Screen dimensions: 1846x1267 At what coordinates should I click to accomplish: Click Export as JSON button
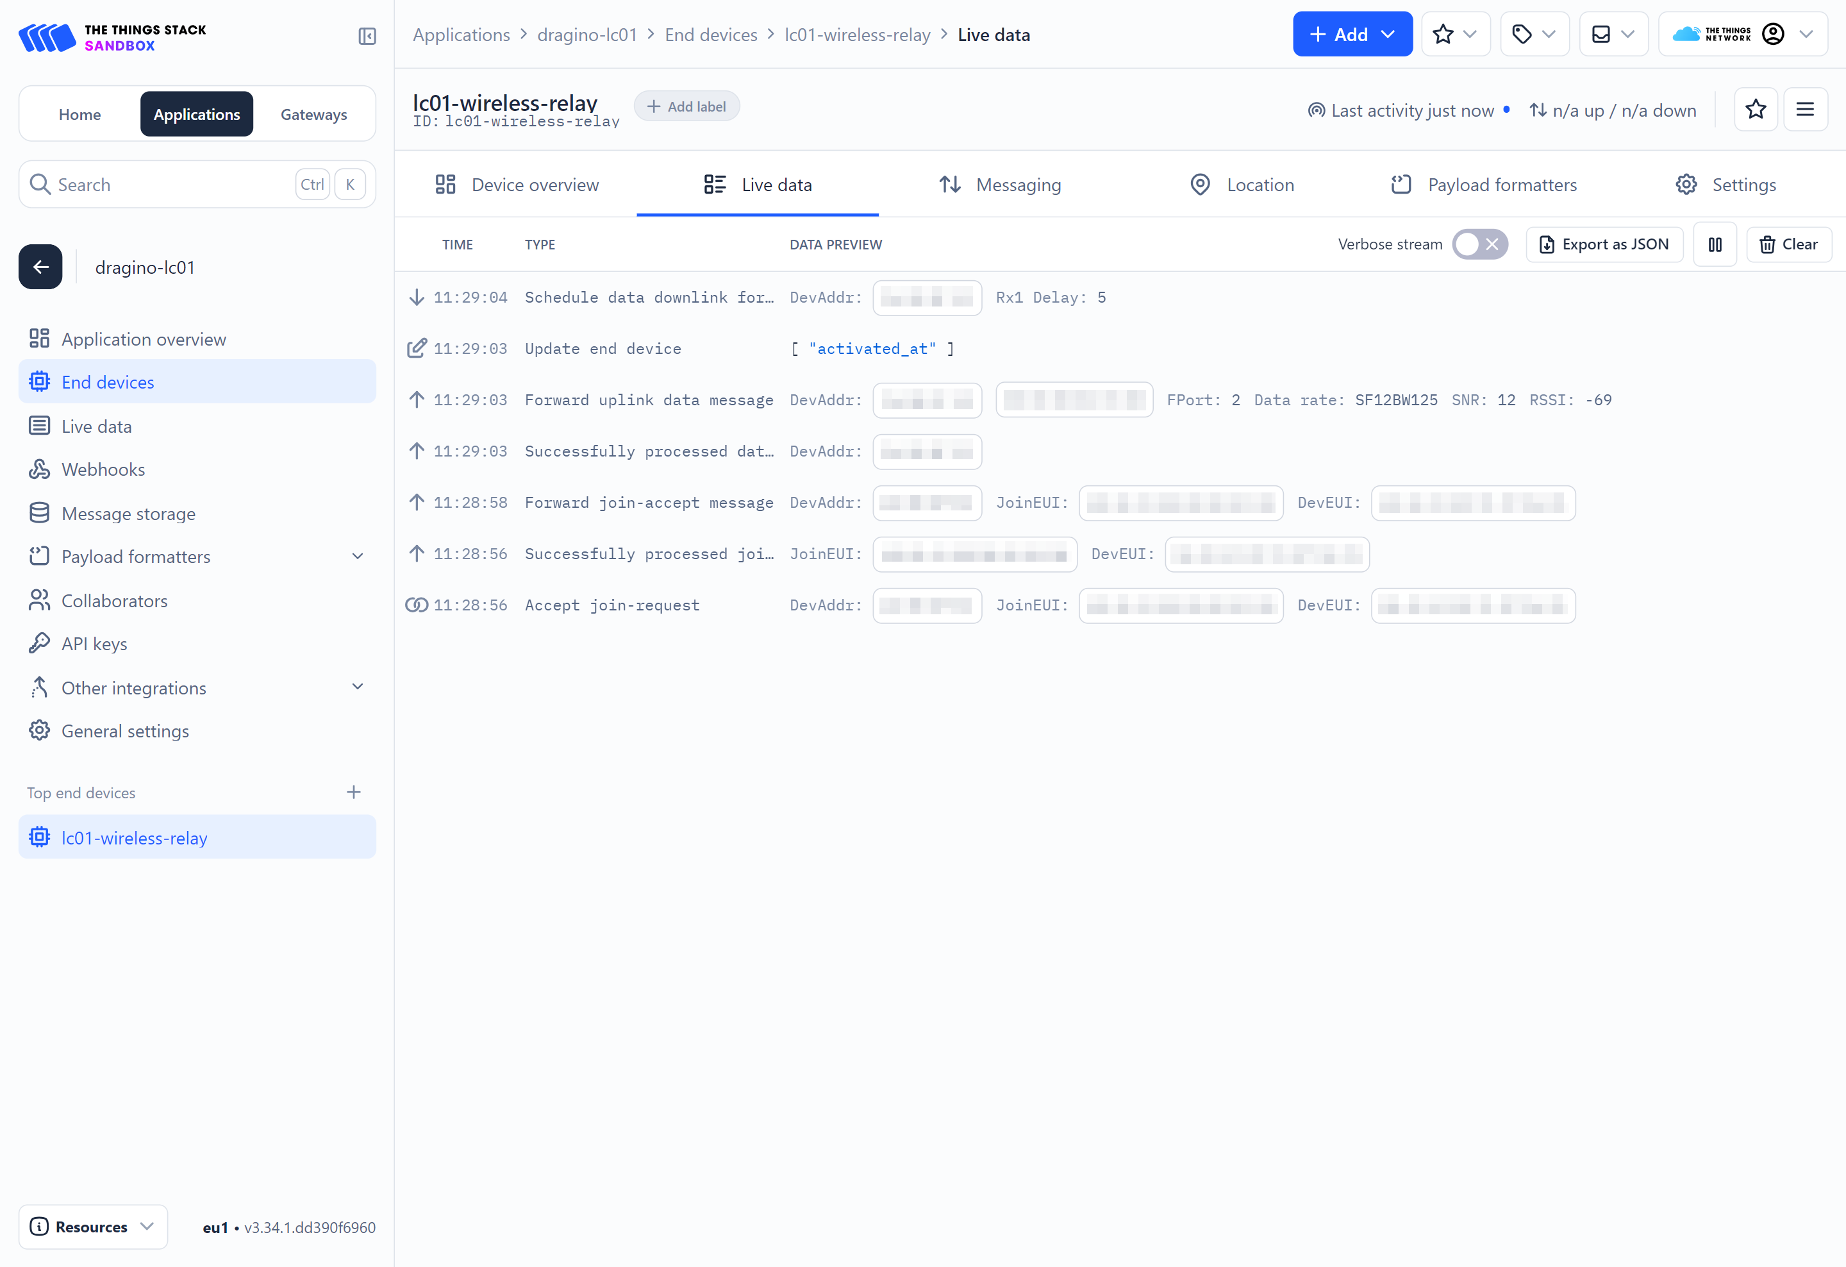click(x=1604, y=244)
